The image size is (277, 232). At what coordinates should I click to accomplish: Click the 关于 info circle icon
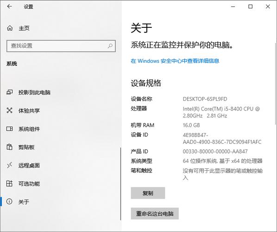[x=9, y=201]
